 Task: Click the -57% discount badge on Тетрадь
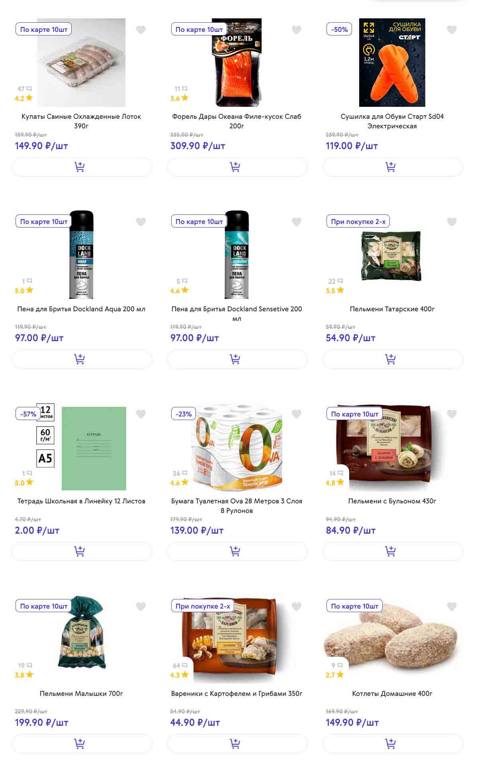coord(28,414)
